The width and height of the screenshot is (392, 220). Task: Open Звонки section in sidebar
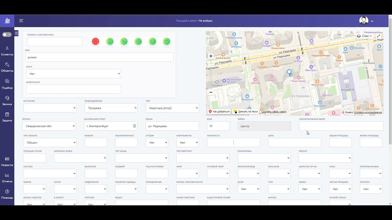click(x=7, y=101)
